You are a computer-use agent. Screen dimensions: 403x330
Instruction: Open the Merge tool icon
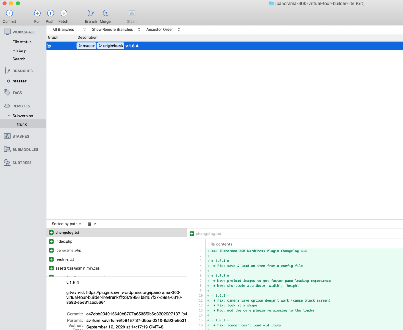pos(105,13)
